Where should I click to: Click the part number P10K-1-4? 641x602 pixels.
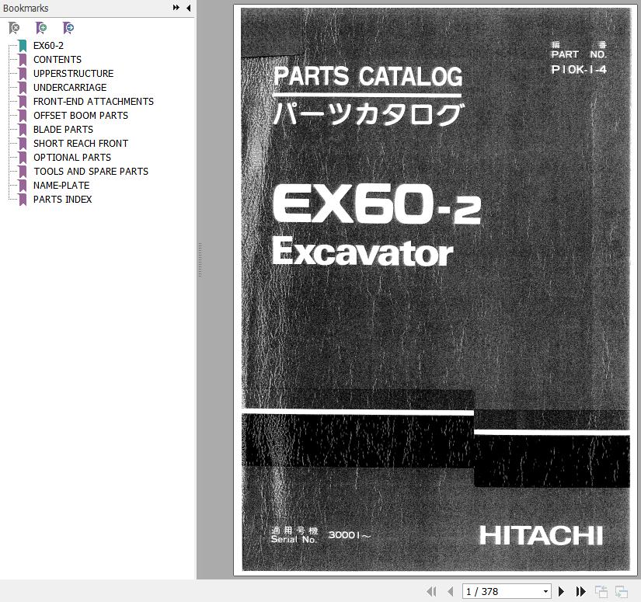point(579,69)
